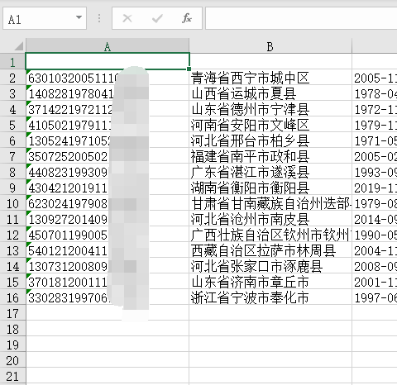
Task: Click cell starting 广西壮族自治区钦州市
Action: coord(270,234)
